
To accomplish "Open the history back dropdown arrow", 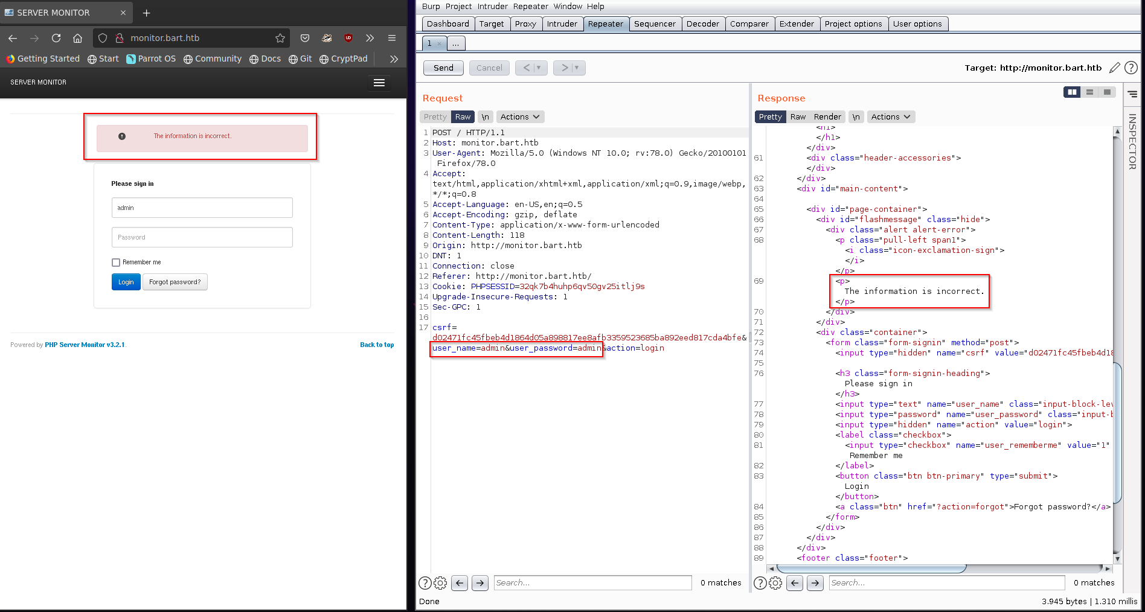I will (x=539, y=68).
